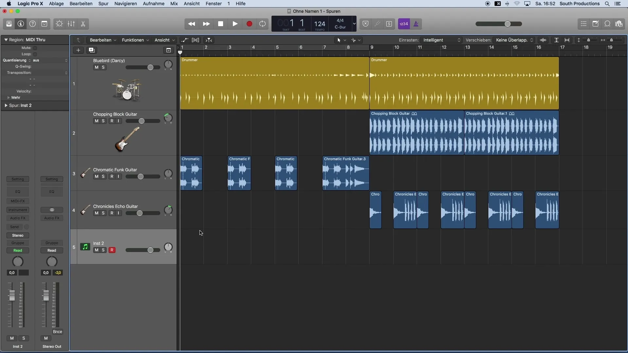The image size is (628, 353).
Task: Click the tuner icon in control bar
Action: 377,24
